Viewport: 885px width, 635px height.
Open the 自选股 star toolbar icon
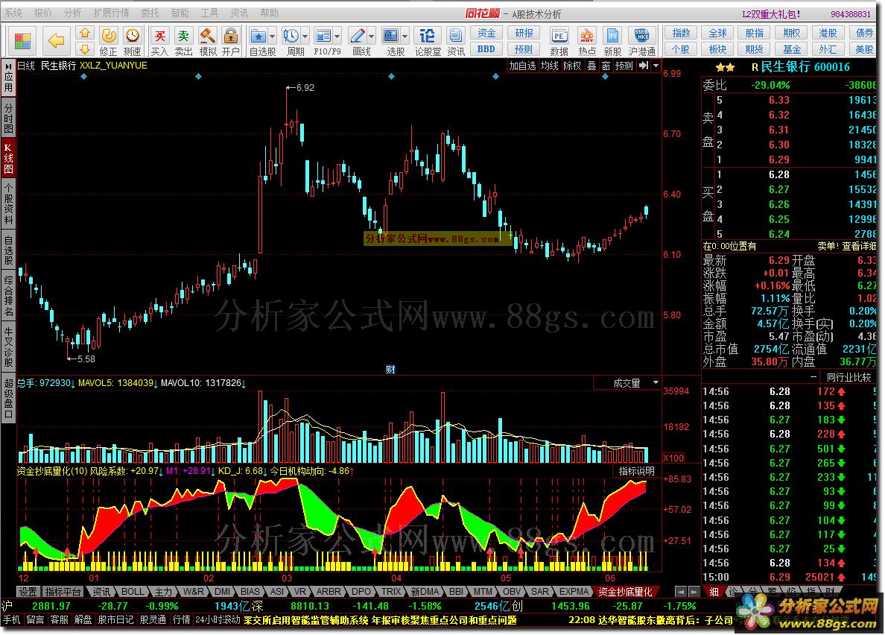258,37
